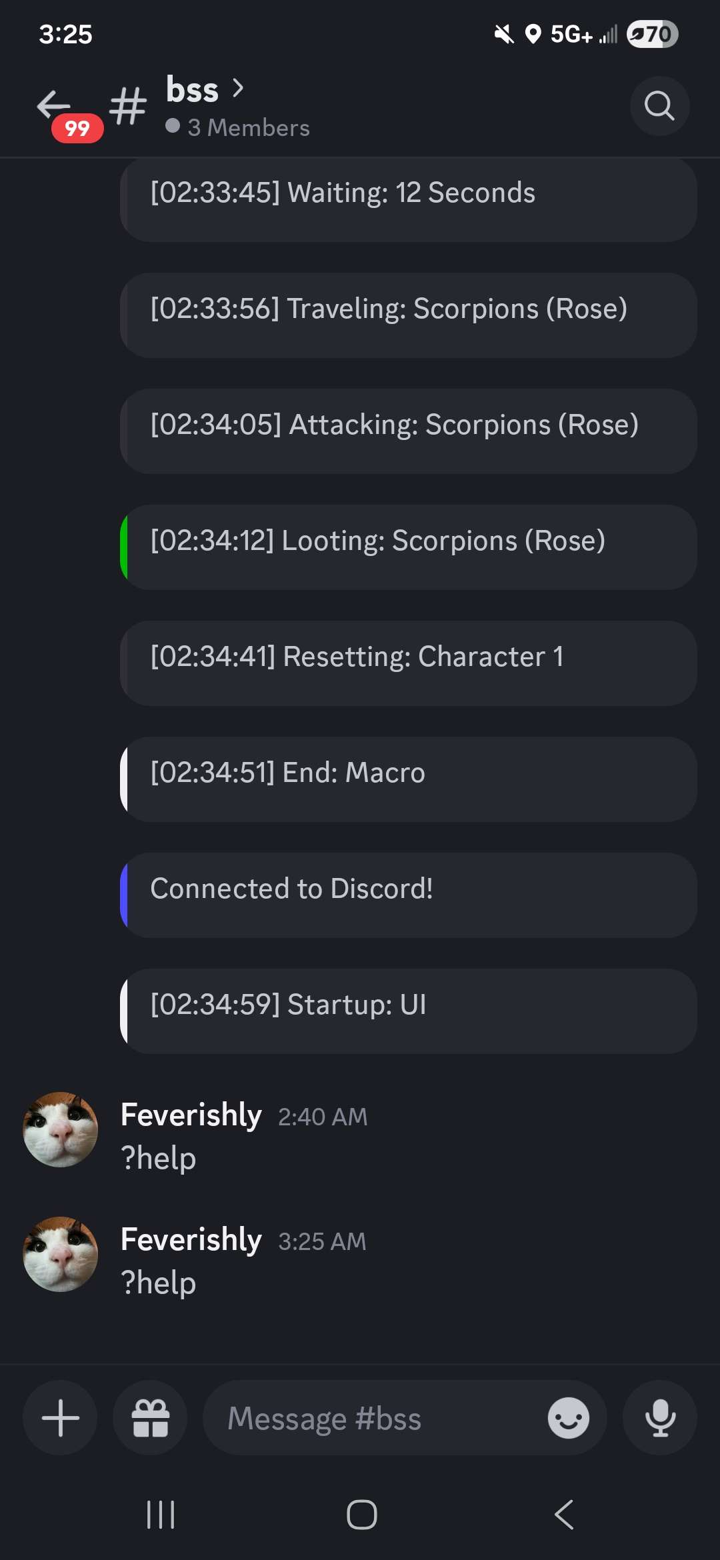Tap the Connected to Discord! message bubble
Viewport: 720px width, 1560px height.
coord(407,894)
